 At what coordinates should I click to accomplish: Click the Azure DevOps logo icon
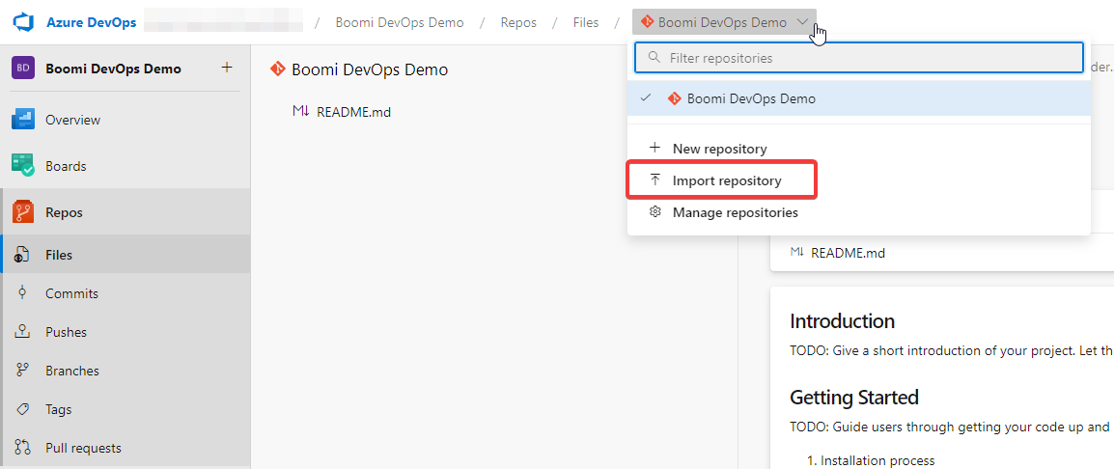[25, 22]
